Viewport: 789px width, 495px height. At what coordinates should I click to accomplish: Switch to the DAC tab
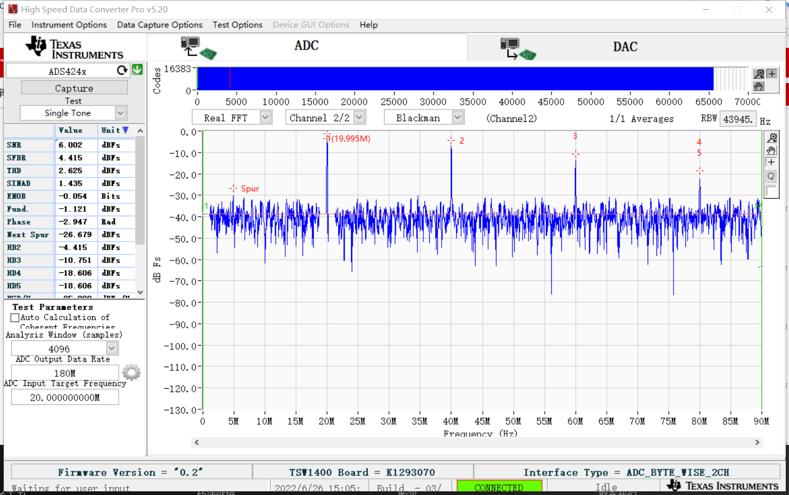[x=625, y=47]
